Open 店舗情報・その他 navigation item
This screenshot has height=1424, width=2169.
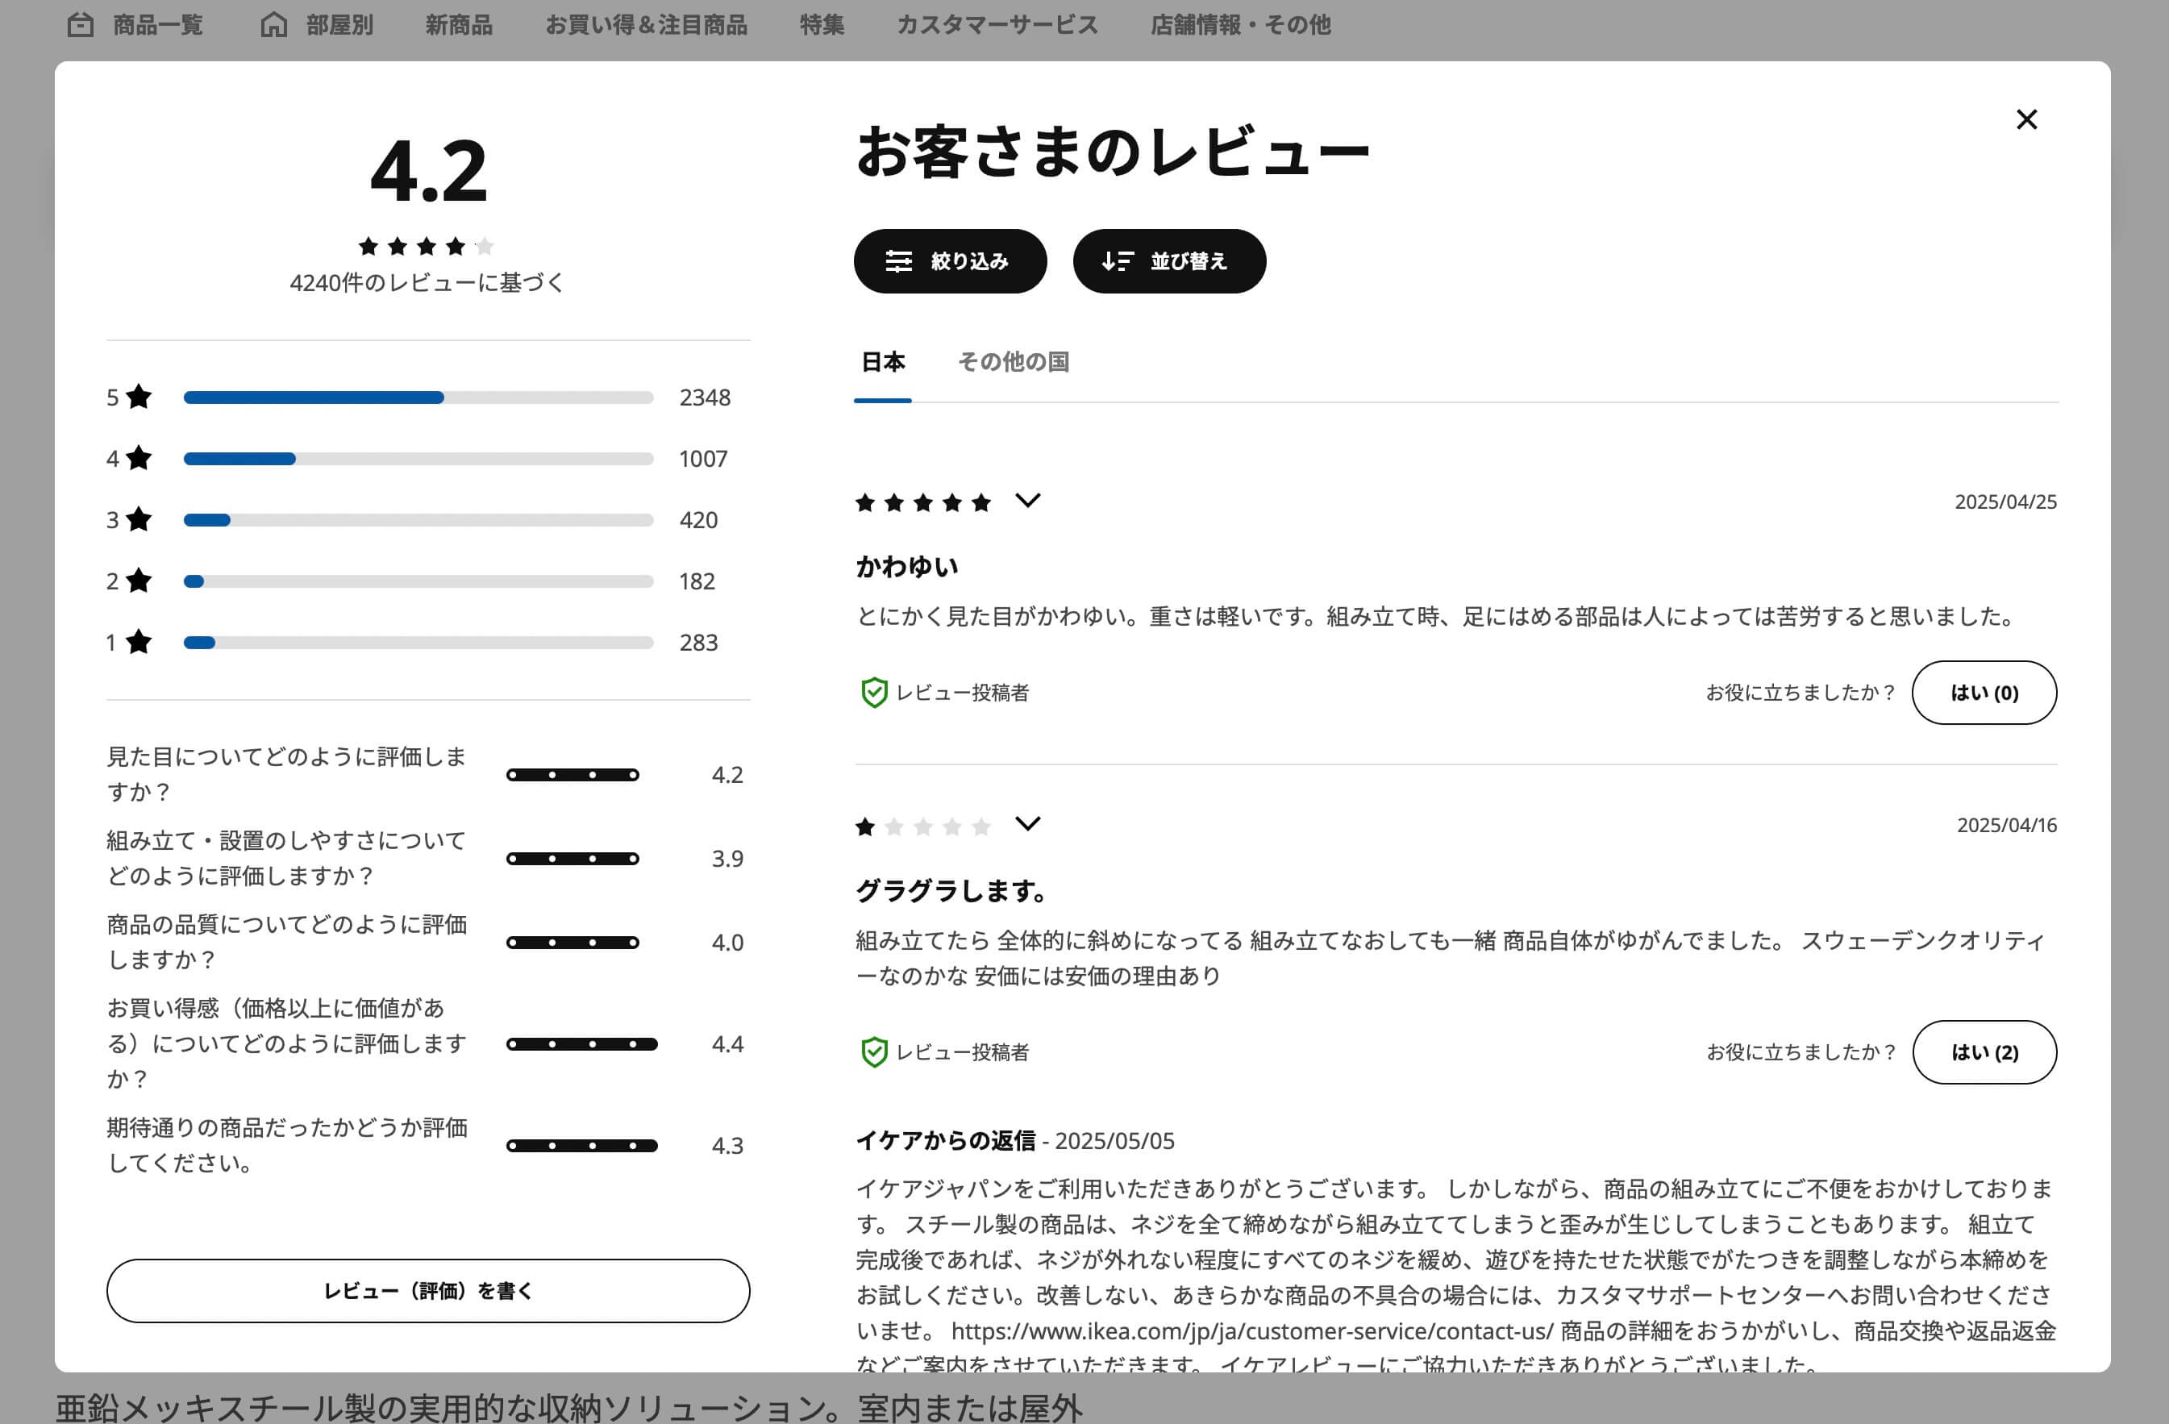(x=1240, y=25)
